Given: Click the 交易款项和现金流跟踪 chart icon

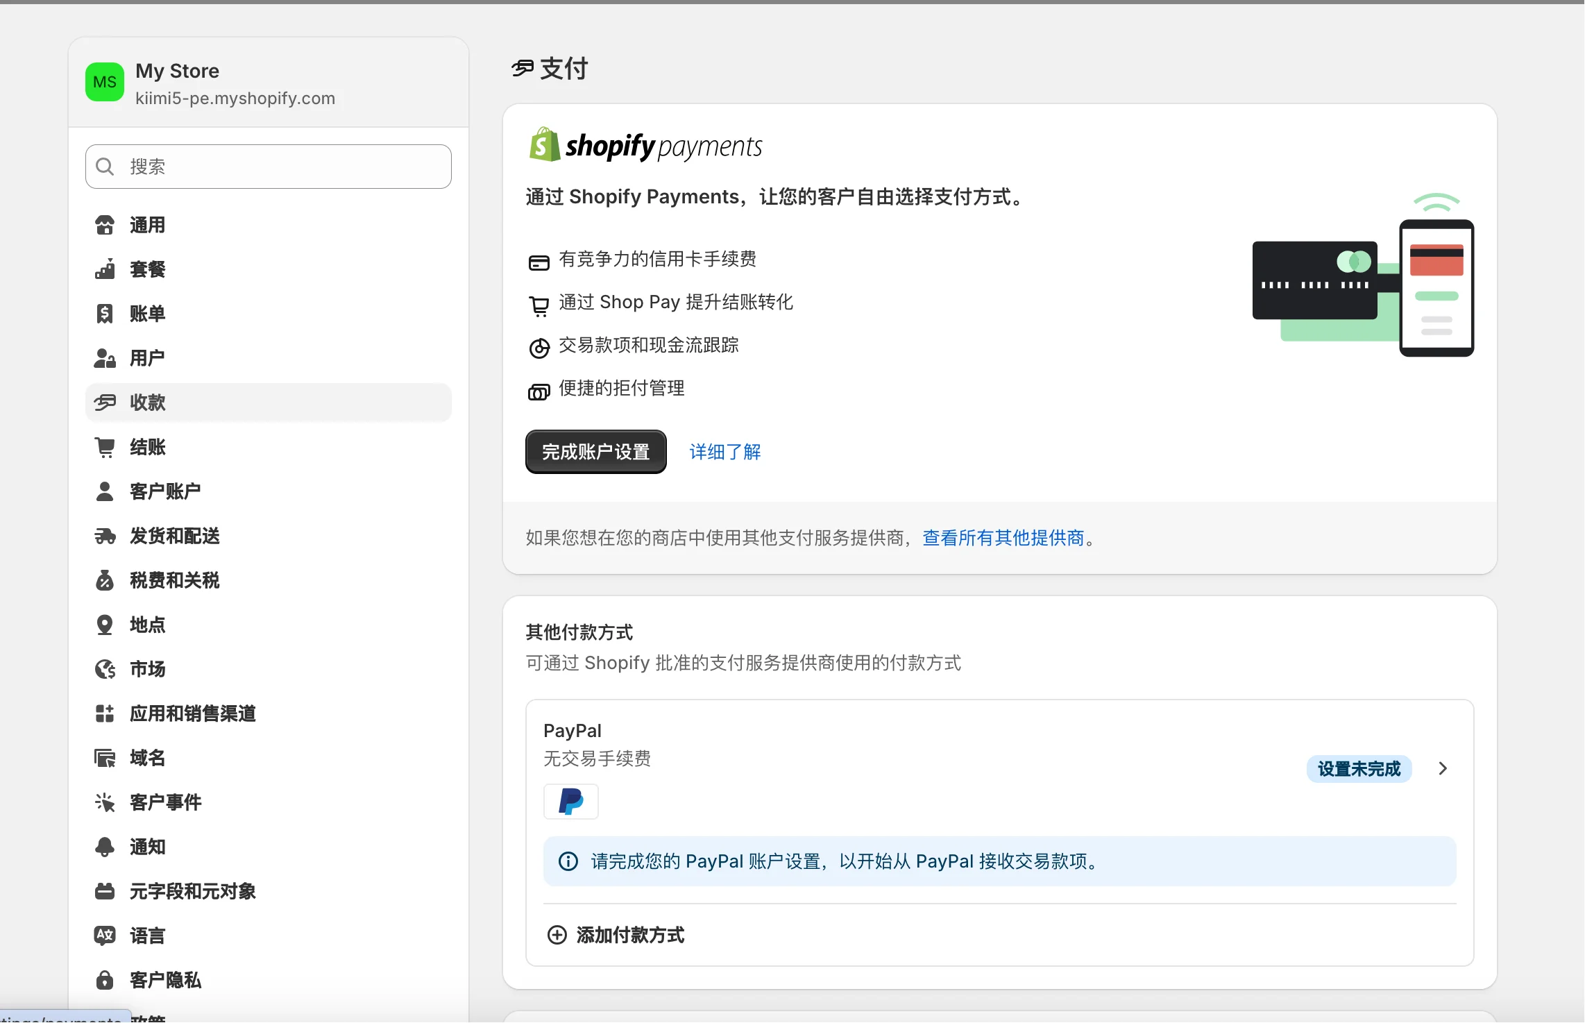Looking at the screenshot, I should pos(539,348).
